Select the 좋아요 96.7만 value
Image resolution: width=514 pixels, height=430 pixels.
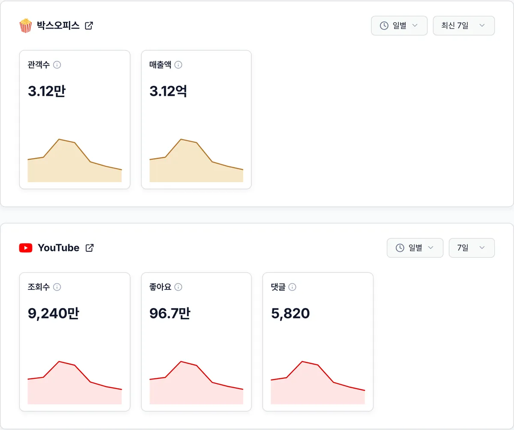pos(170,313)
